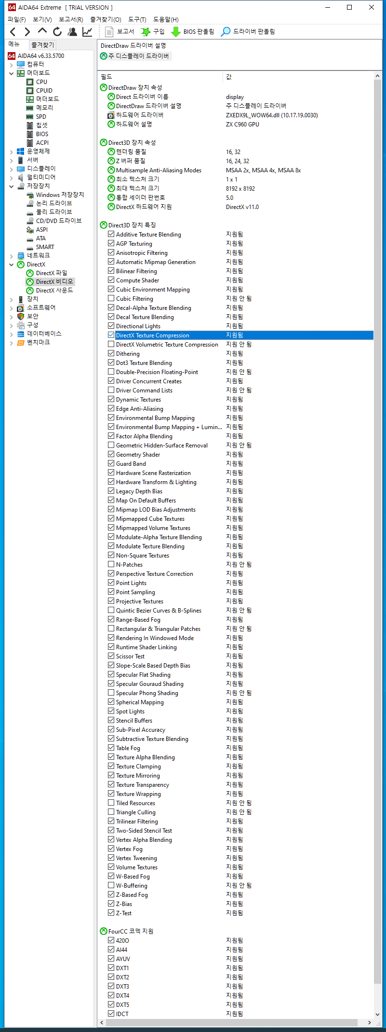The height and width of the screenshot is (1032, 386).
Task: Select AIDA64 v6.33.5700 root node
Action: click(40, 56)
